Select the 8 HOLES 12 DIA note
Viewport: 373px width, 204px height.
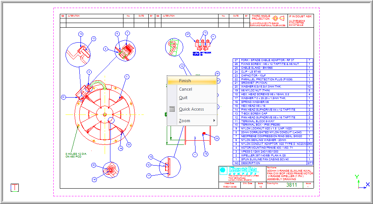coord(75,155)
